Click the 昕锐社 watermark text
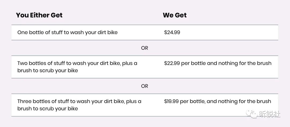Screen dimensions: 290x127 270,114
